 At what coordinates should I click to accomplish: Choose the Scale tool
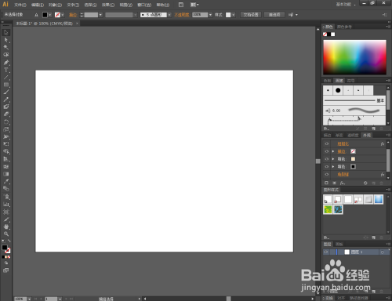tap(6, 129)
